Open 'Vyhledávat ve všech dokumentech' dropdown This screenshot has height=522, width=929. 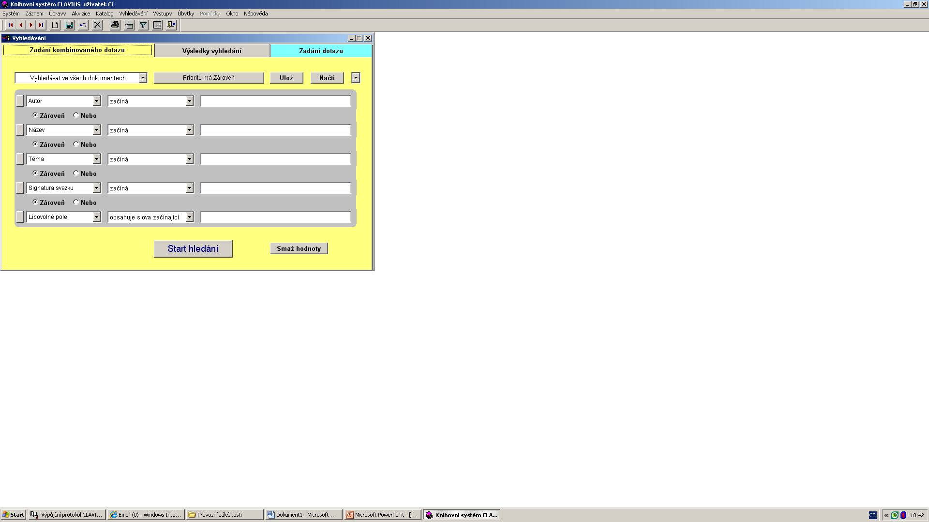pyautogui.click(x=143, y=78)
